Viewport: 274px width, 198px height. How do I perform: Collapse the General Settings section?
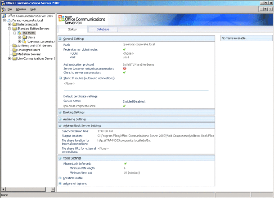[60, 39]
